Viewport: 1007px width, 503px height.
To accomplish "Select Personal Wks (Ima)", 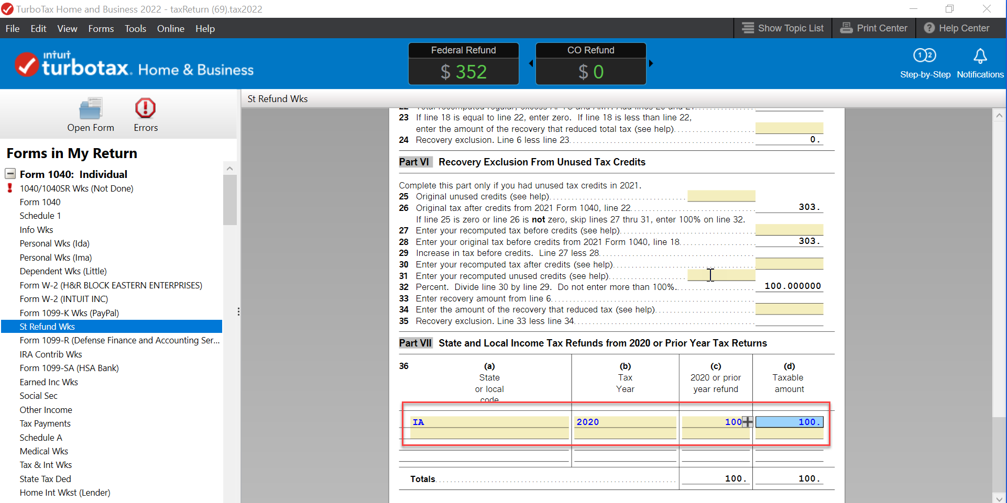I will click(x=56, y=258).
